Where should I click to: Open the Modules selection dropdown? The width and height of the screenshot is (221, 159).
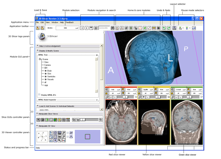[67, 28]
